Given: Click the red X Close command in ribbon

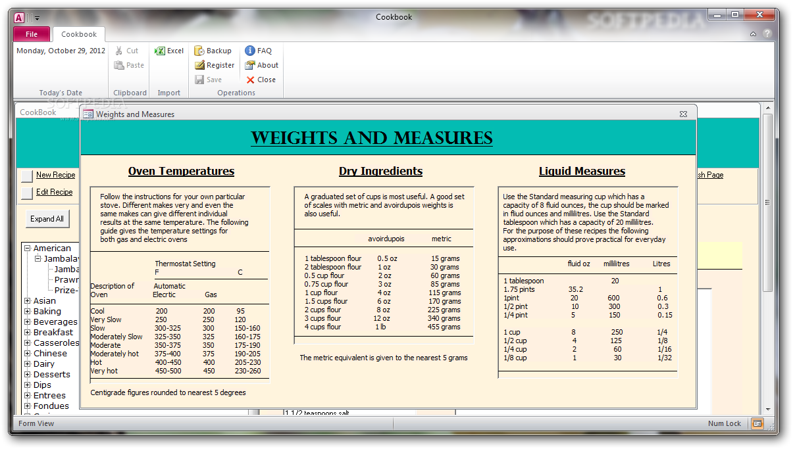Looking at the screenshot, I should [261, 80].
